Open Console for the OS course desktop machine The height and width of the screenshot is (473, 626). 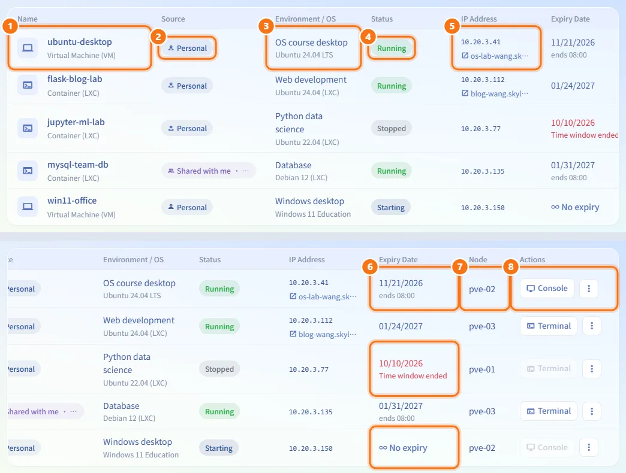(x=547, y=289)
